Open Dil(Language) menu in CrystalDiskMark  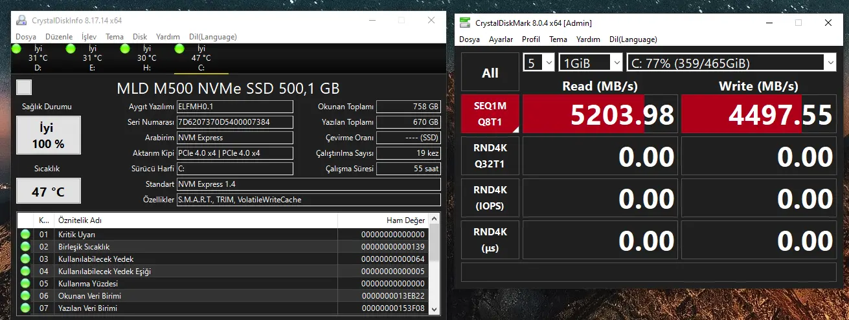pos(633,39)
